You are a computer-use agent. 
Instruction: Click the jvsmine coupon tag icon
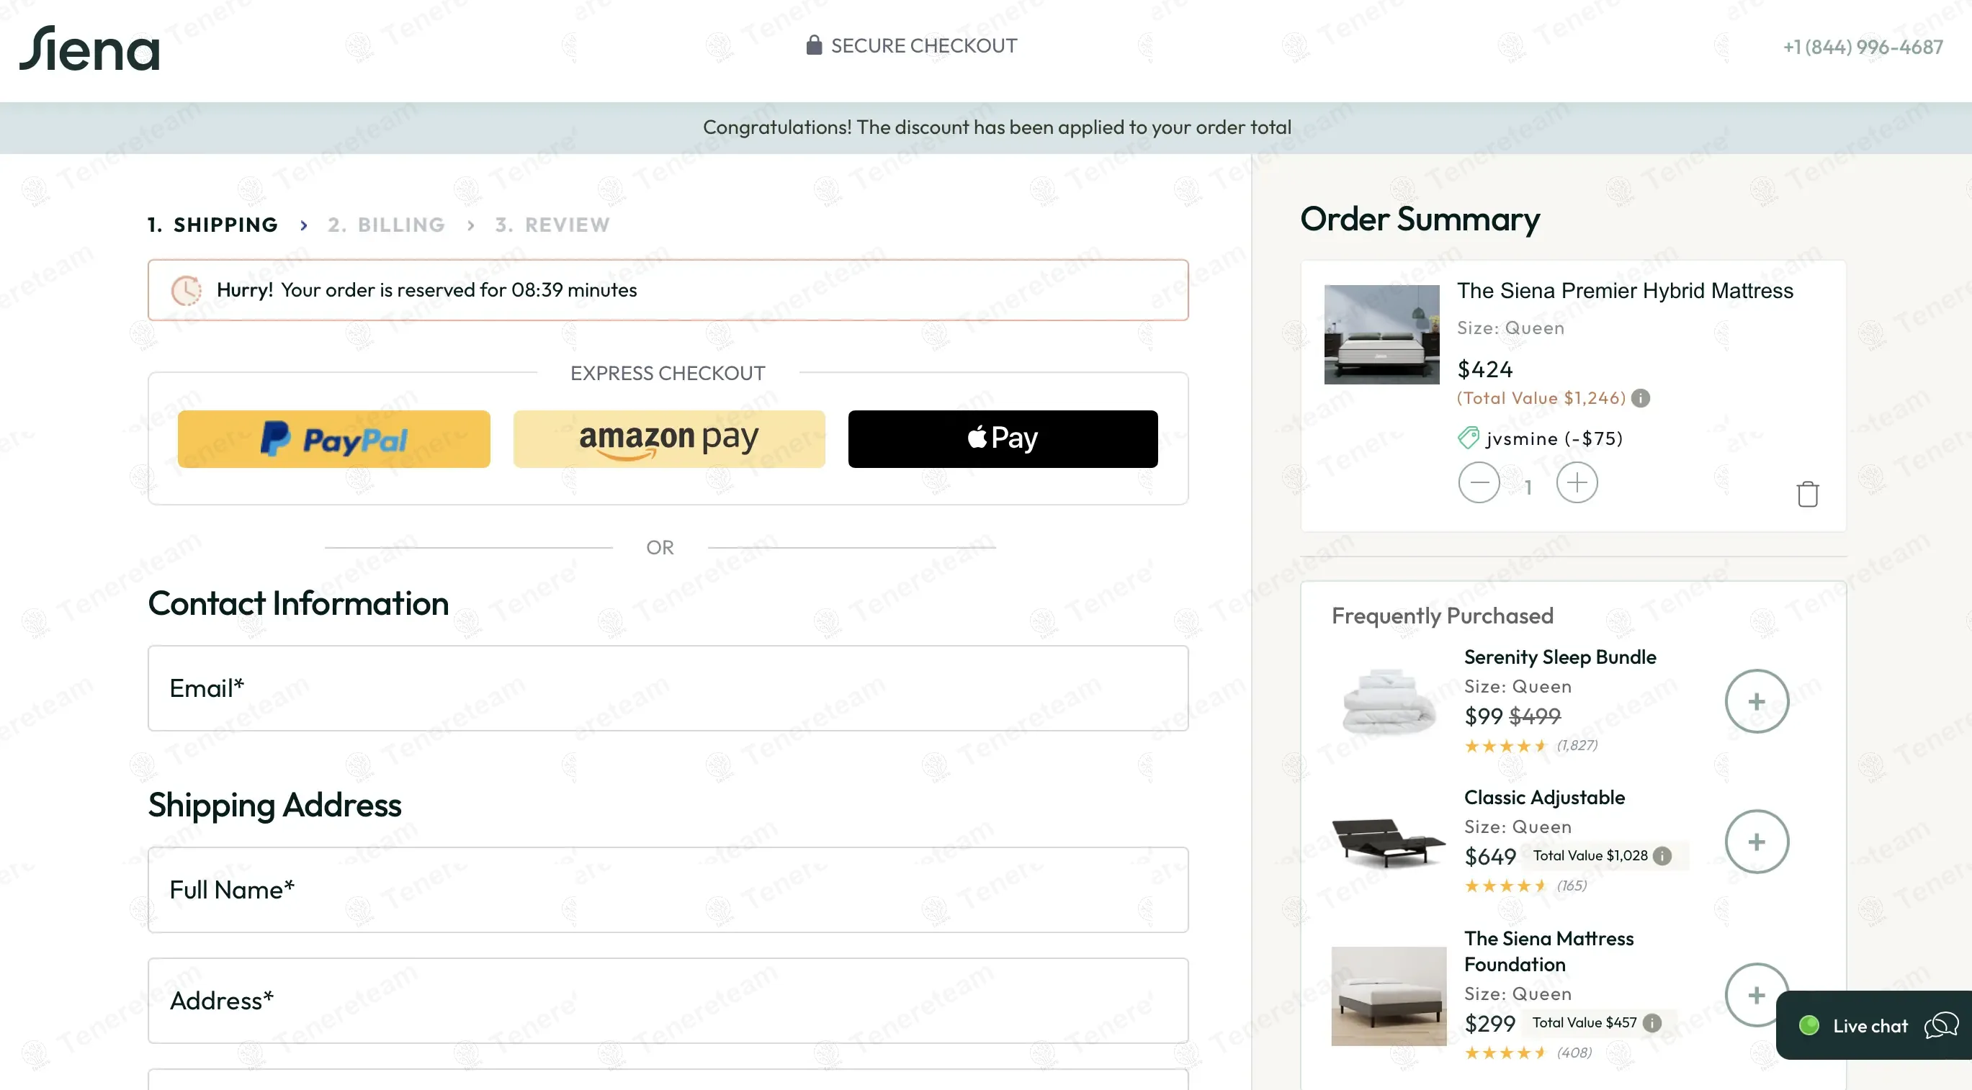point(1469,438)
